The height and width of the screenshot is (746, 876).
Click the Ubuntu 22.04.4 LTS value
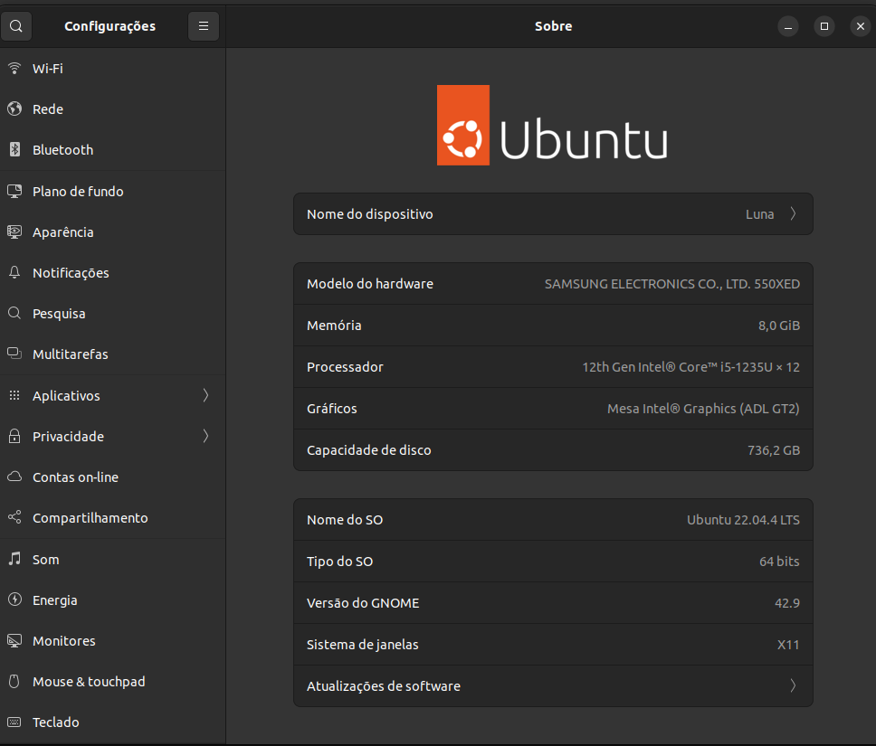point(743,519)
